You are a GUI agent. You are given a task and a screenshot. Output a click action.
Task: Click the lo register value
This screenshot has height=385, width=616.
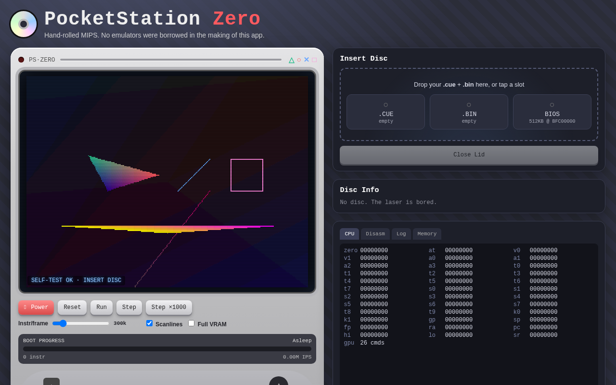[x=459, y=335]
